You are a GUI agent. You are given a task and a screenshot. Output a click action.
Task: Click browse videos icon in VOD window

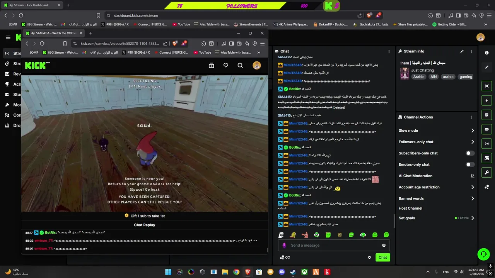[211, 66]
